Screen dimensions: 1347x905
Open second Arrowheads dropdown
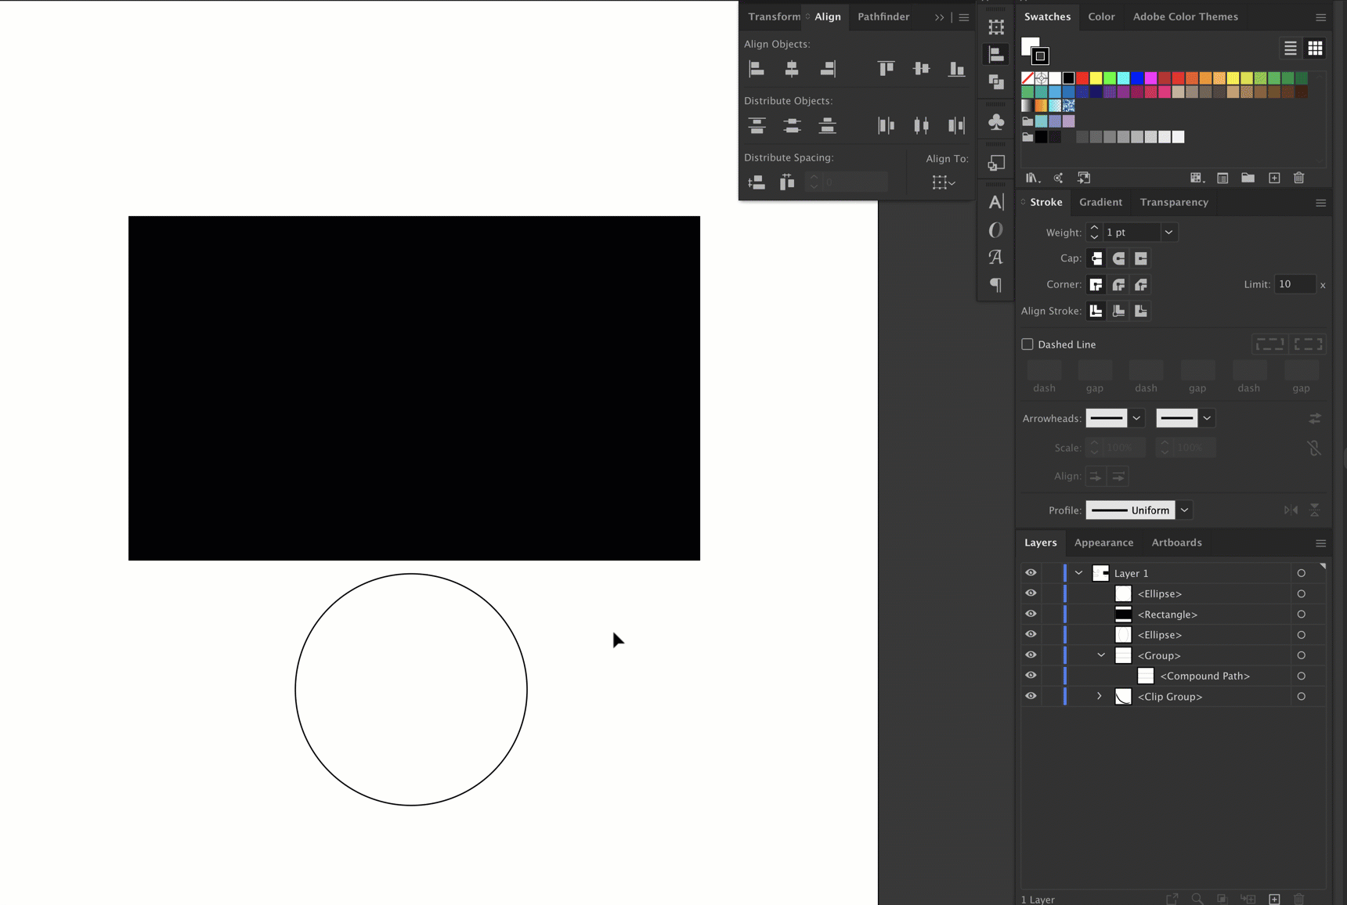tap(1207, 418)
